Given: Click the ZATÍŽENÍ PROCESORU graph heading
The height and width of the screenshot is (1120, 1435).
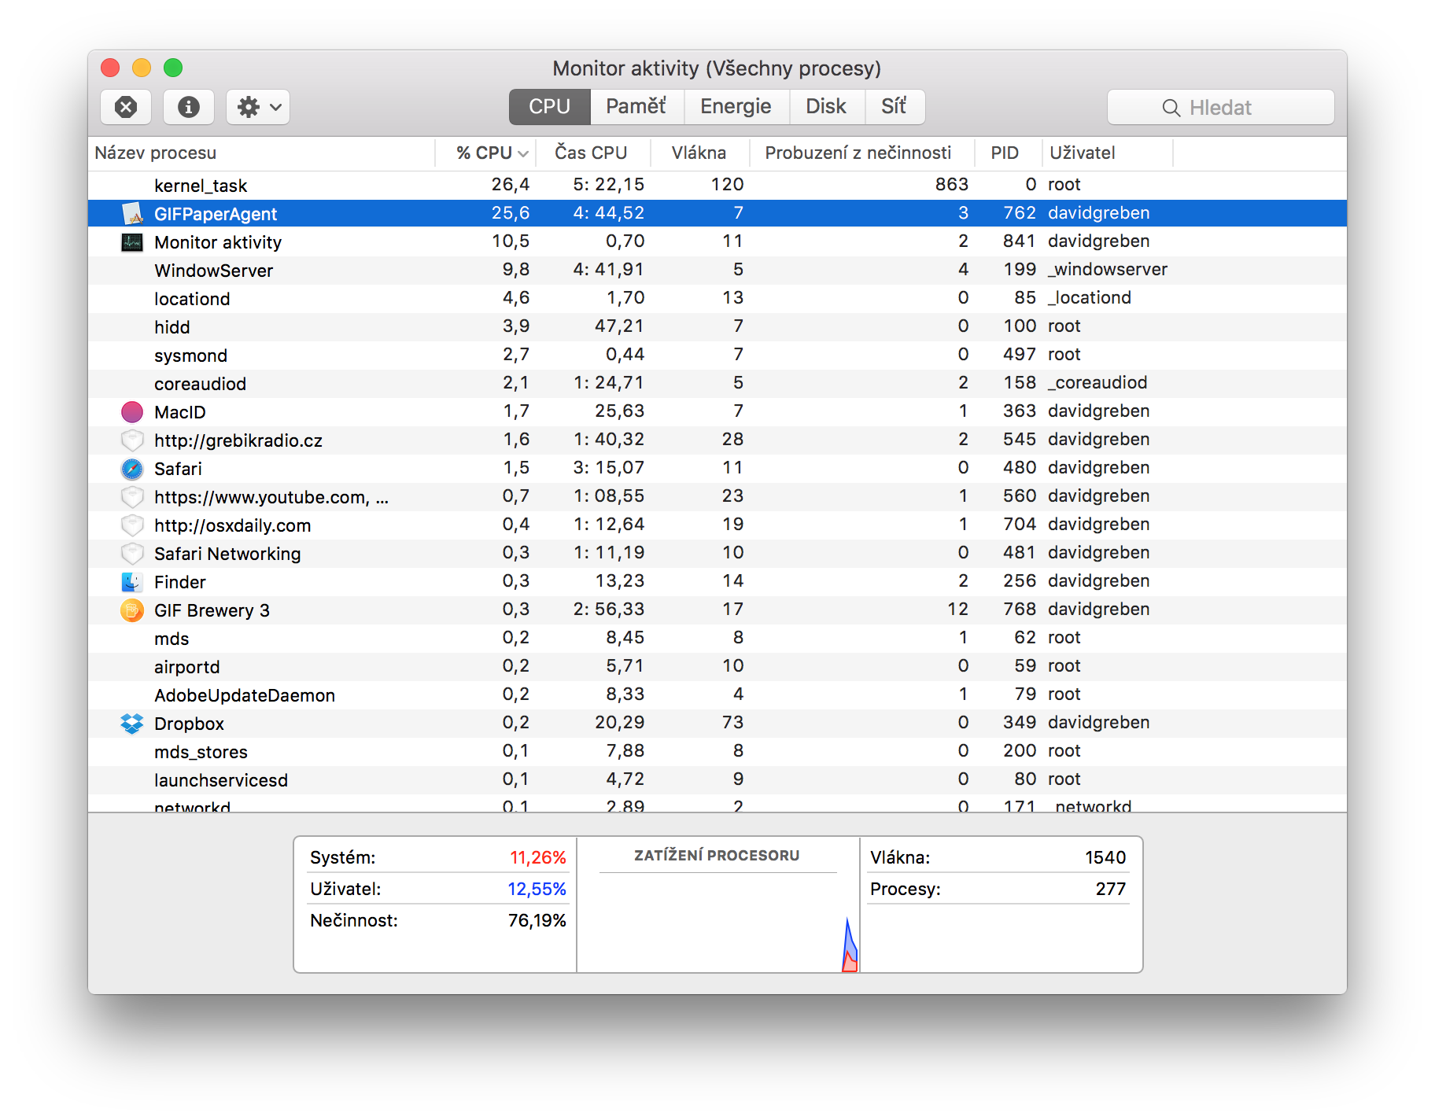Looking at the screenshot, I should [x=717, y=856].
